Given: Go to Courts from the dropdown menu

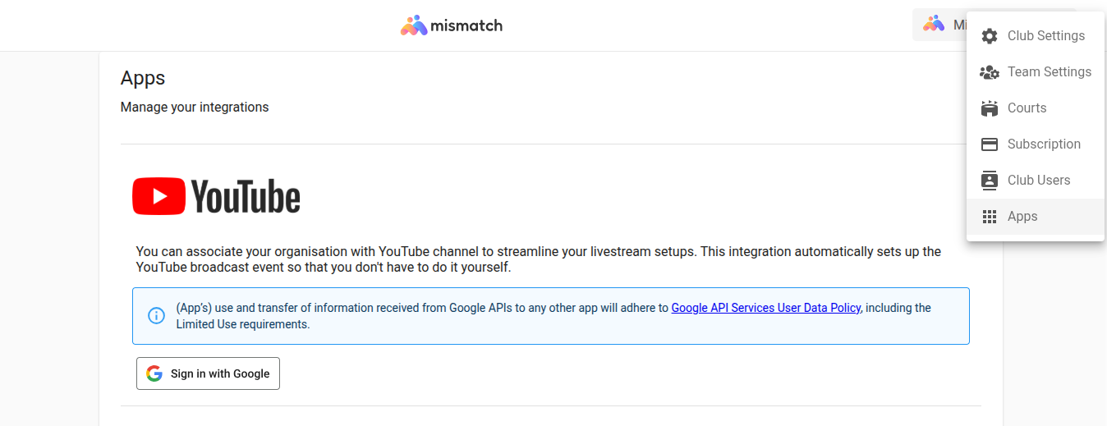Looking at the screenshot, I should pyautogui.click(x=1027, y=108).
